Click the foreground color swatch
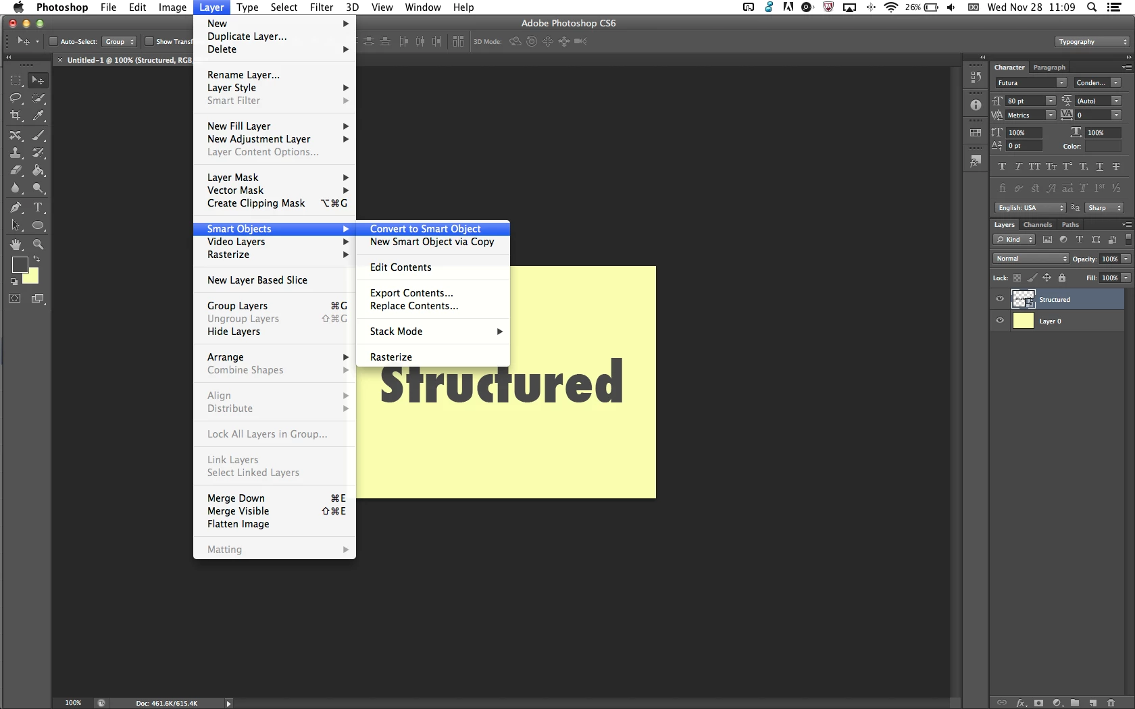Viewport: 1135px width, 709px height. (x=20, y=264)
